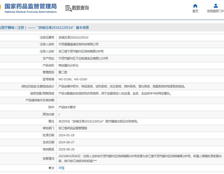
Task: Select model spec MS-D180、MS-D160
Action: pos(73,79)
